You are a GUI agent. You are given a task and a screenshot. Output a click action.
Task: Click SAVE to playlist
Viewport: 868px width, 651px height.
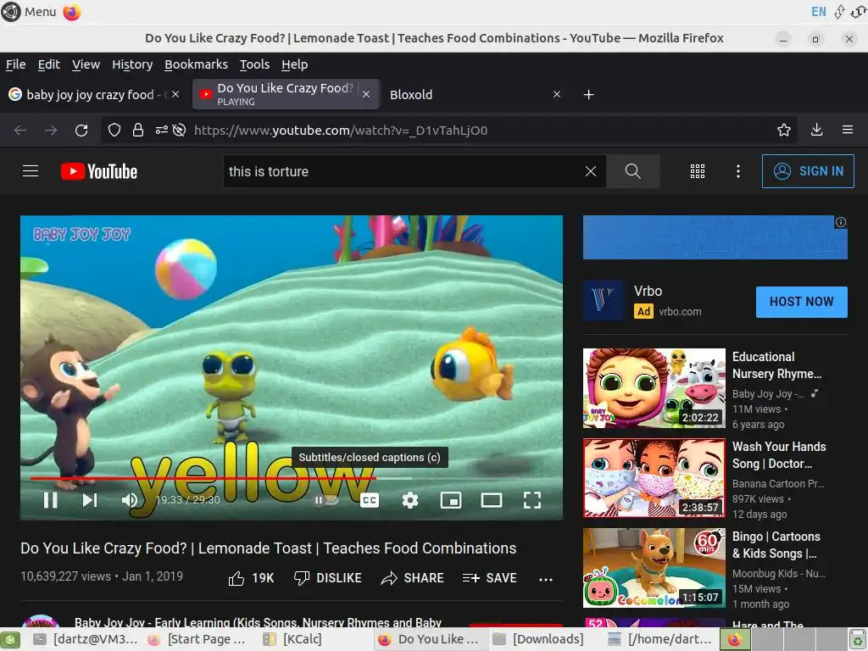489,578
